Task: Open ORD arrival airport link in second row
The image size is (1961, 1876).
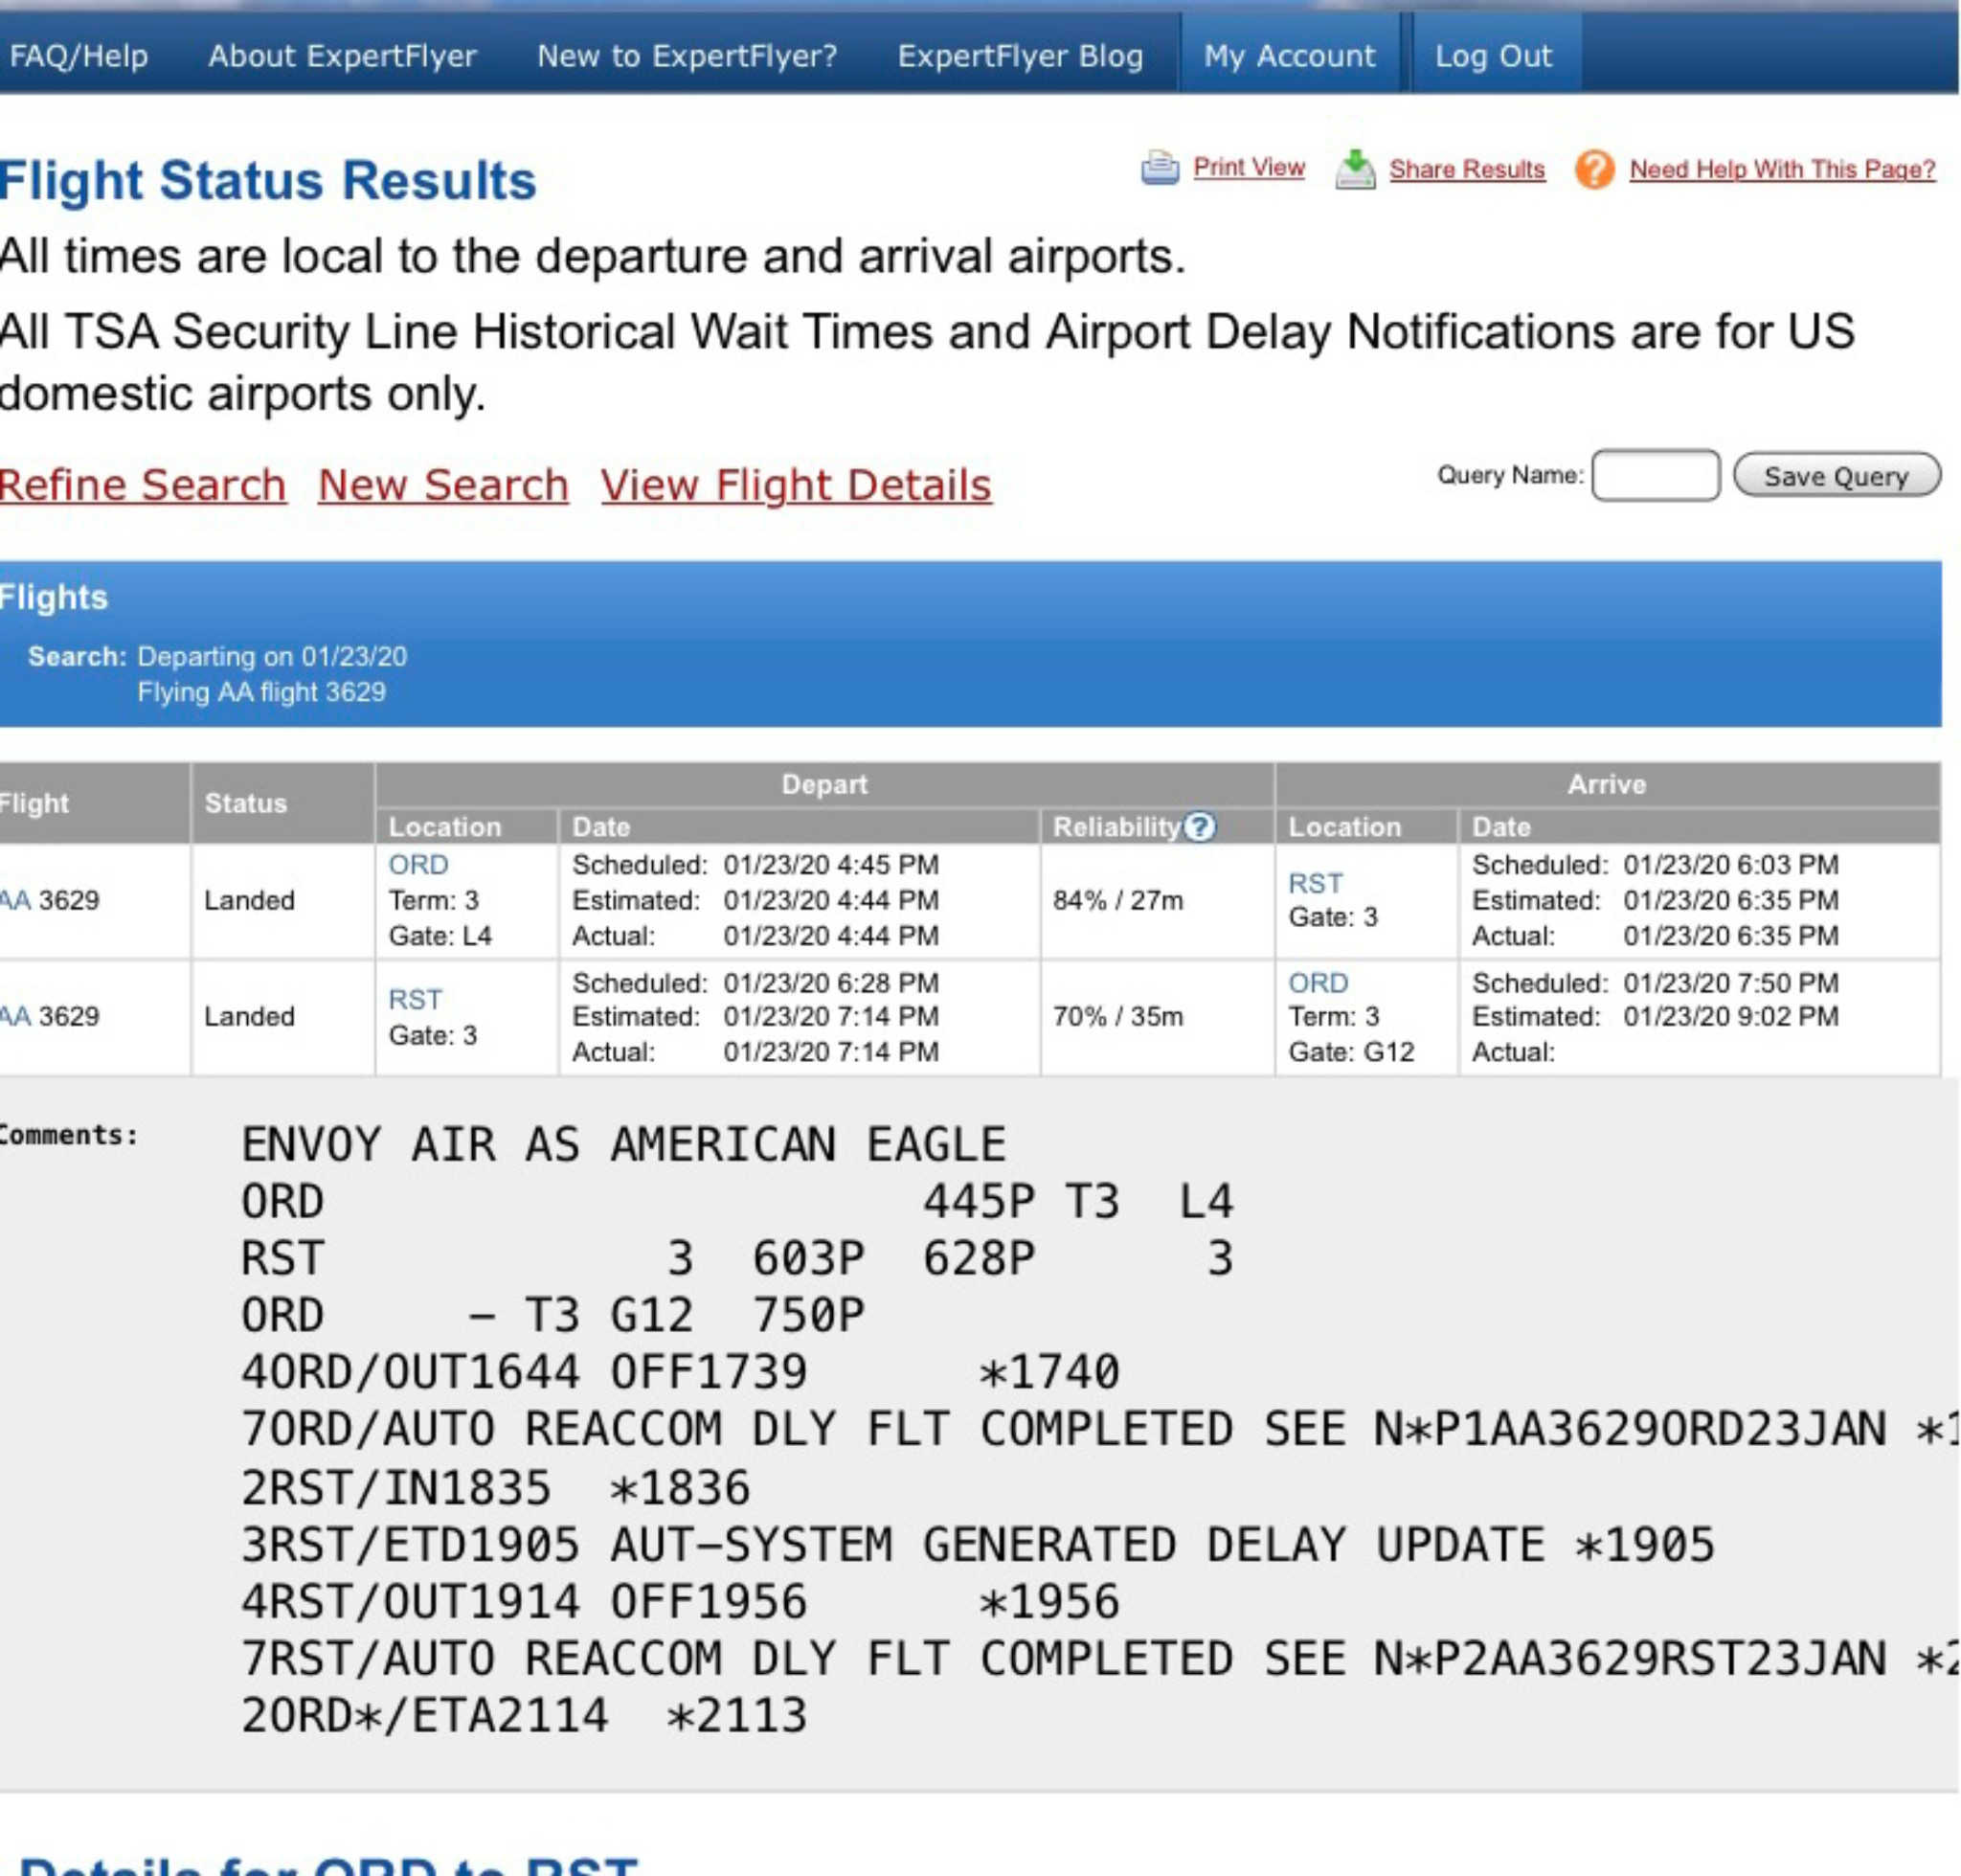Action: coord(1318,982)
